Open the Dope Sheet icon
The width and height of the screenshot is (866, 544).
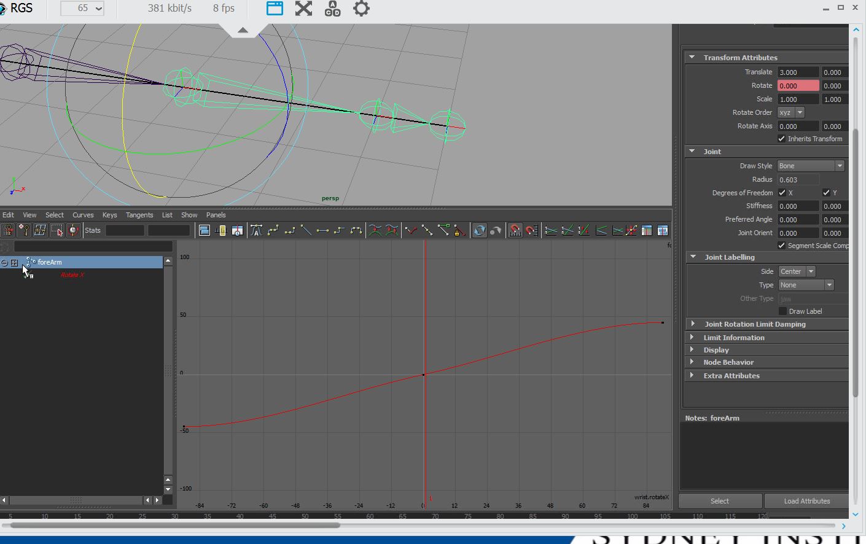tap(647, 230)
